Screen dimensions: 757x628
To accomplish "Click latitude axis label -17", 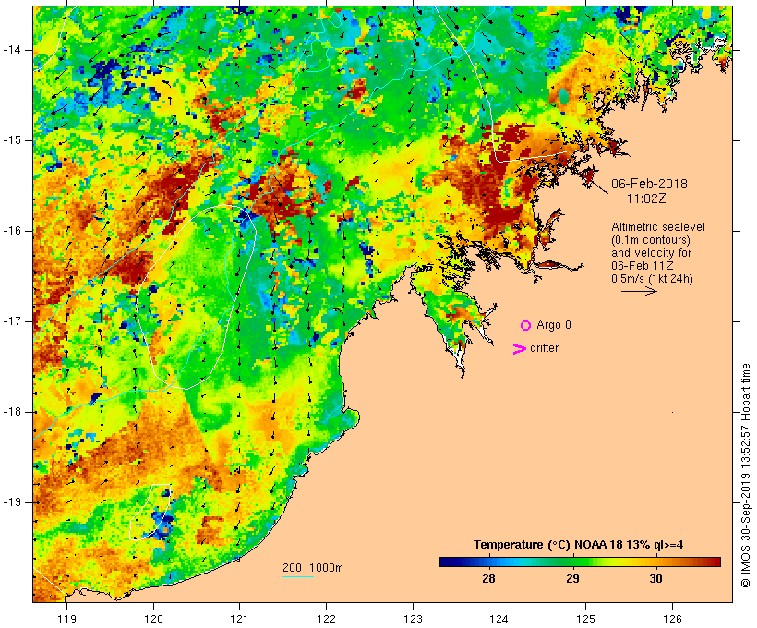I will coord(12,321).
